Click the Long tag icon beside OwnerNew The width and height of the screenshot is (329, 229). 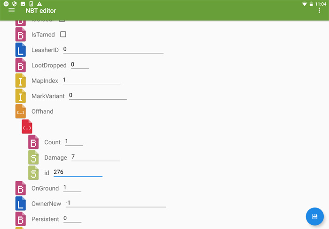point(21,204)
